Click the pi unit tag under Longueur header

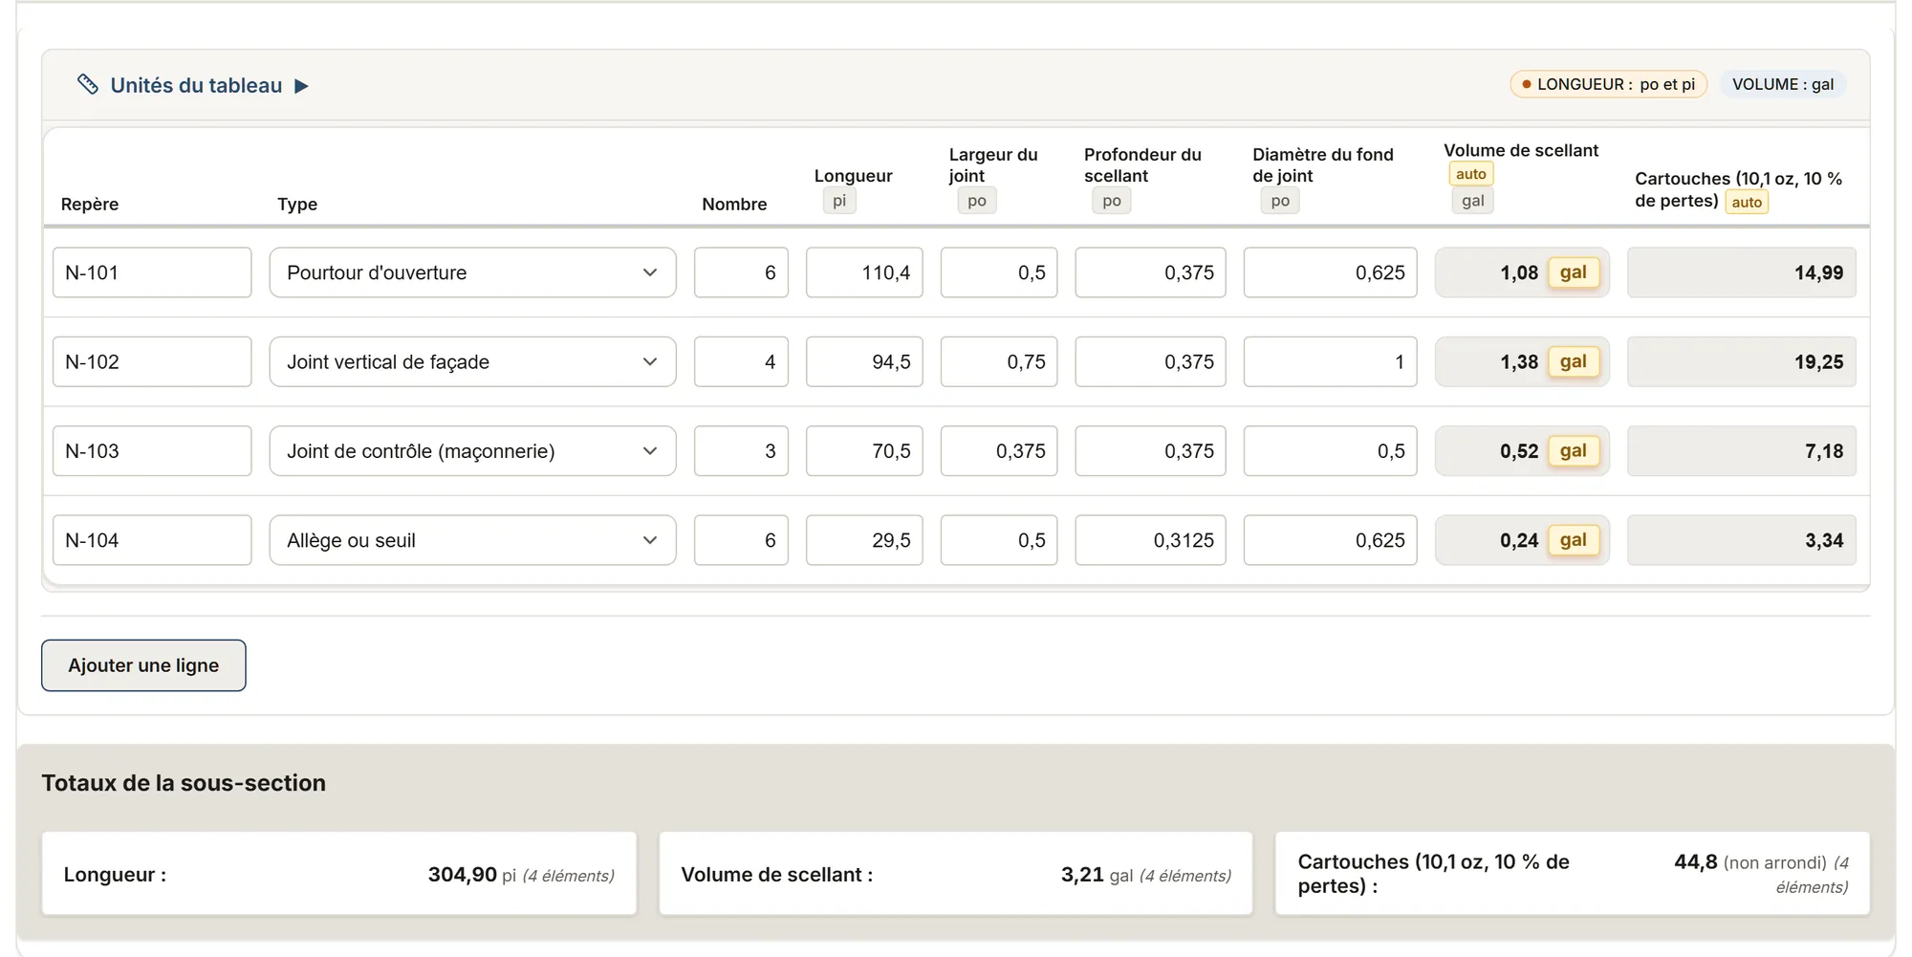tap(839, 201)
